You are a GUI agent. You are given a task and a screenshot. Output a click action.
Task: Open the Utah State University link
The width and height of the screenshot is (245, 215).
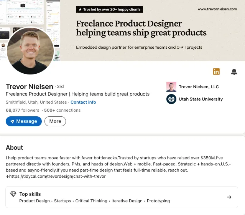(201, 99)
